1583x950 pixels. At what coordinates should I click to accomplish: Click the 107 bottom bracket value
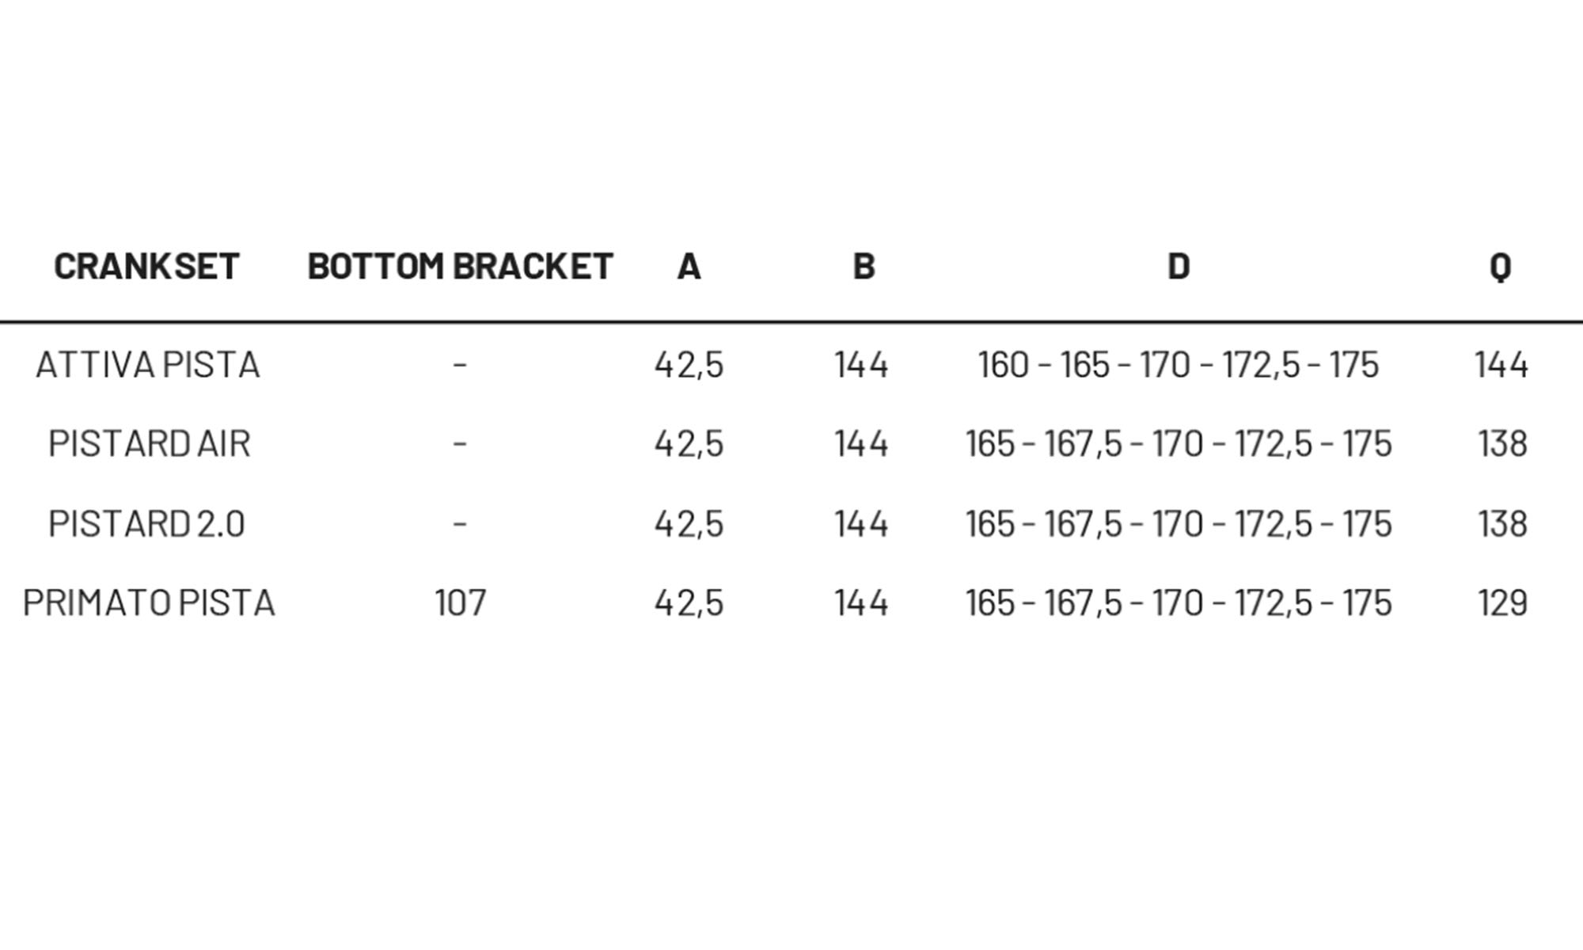click(x=460, y=603)
